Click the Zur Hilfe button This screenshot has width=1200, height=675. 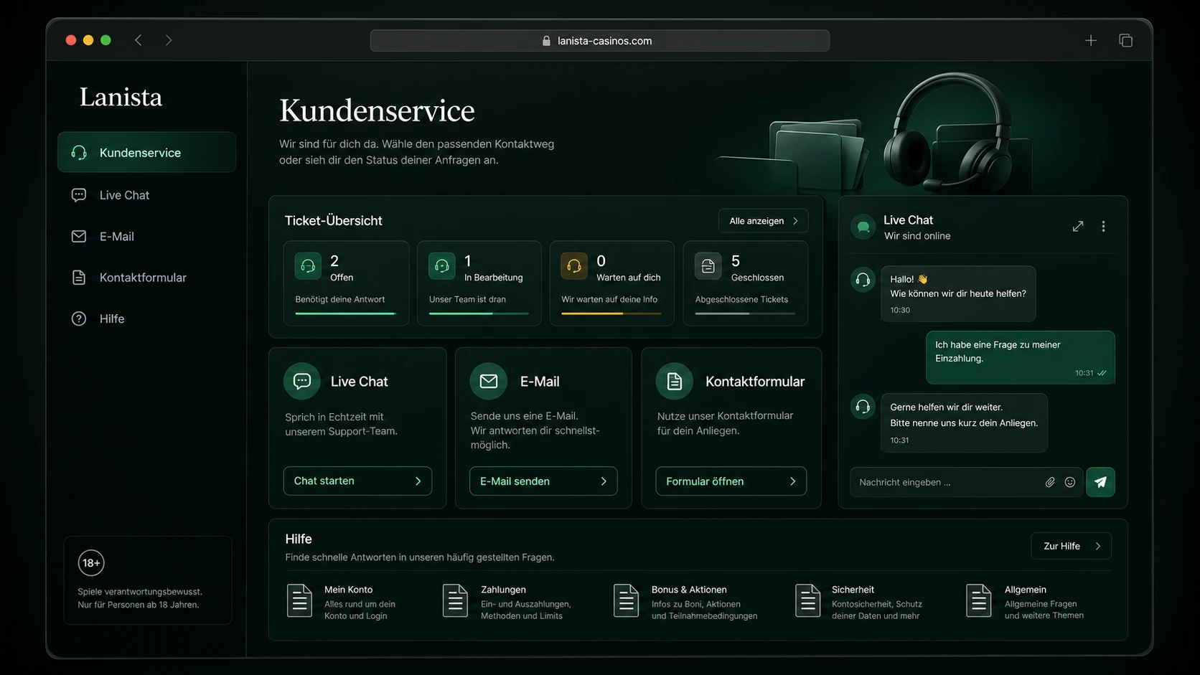(x=1071, y=546)
